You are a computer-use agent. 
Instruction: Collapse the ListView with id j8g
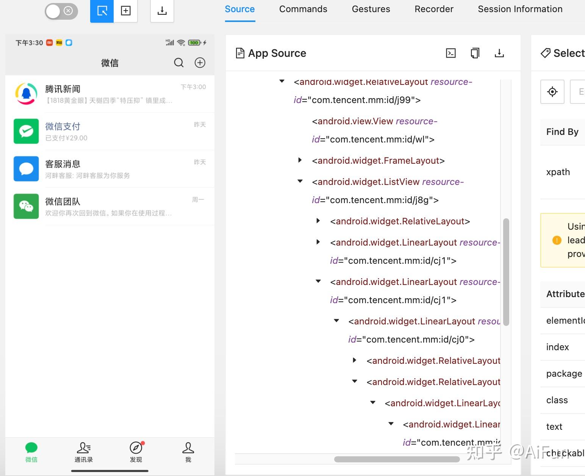tap(300, 181)
